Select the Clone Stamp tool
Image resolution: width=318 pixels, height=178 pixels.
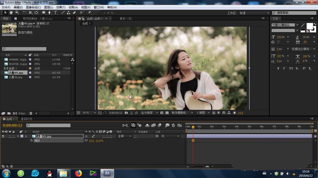click(x=68, y=13)
